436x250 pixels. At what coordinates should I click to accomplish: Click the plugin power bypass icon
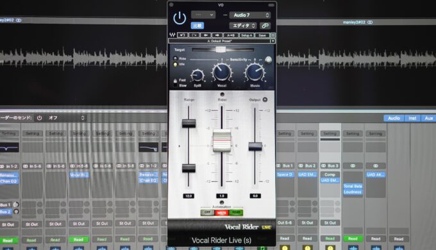[180, 18]
